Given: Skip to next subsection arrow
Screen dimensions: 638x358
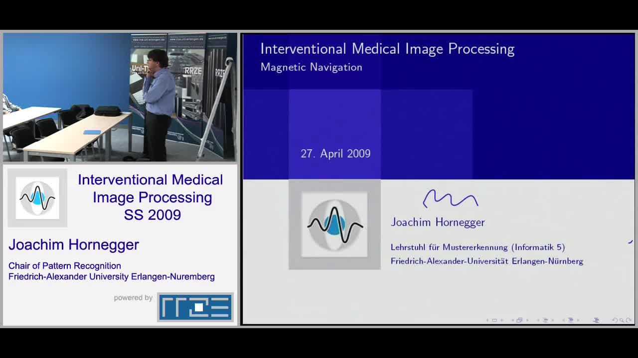Looking at the screenshot, I should pyautogui.click(x=552, y=320).
